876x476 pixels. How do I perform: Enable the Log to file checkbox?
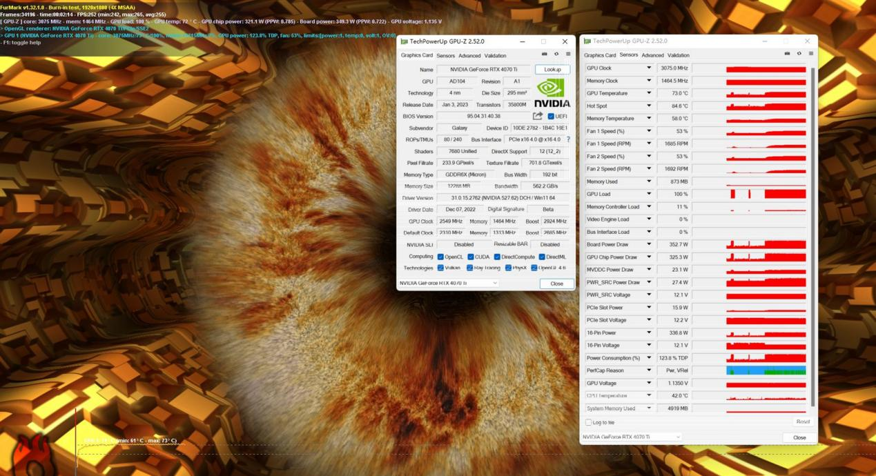pyautogui.click(x=588, y=422)
